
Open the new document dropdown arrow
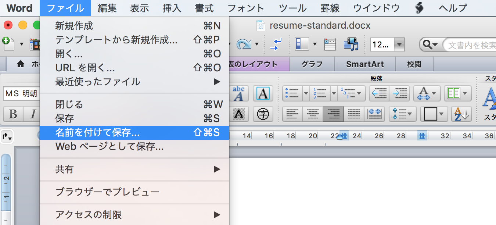(x=21, y=44)
